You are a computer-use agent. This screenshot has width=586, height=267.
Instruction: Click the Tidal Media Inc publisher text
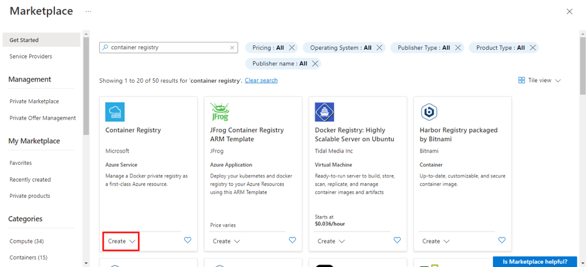(x=334, y=151)
